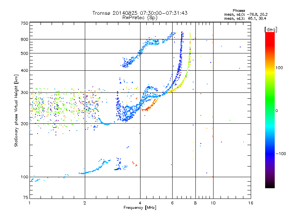Click the plot title 'Tromsø 20140825 07:30:00-07:31:43'
The width and height of the screenshot is (295, 221).
click(x=140, y=13)
